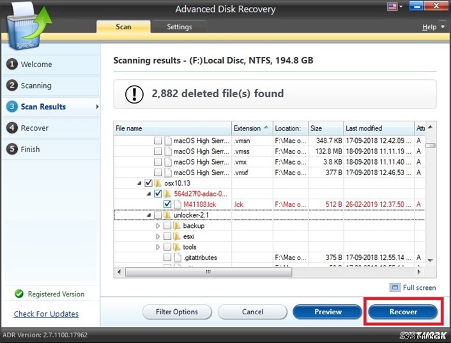Switch to the Settings tab
Screen dimensions: 451x343
click(x=180, y=27)
